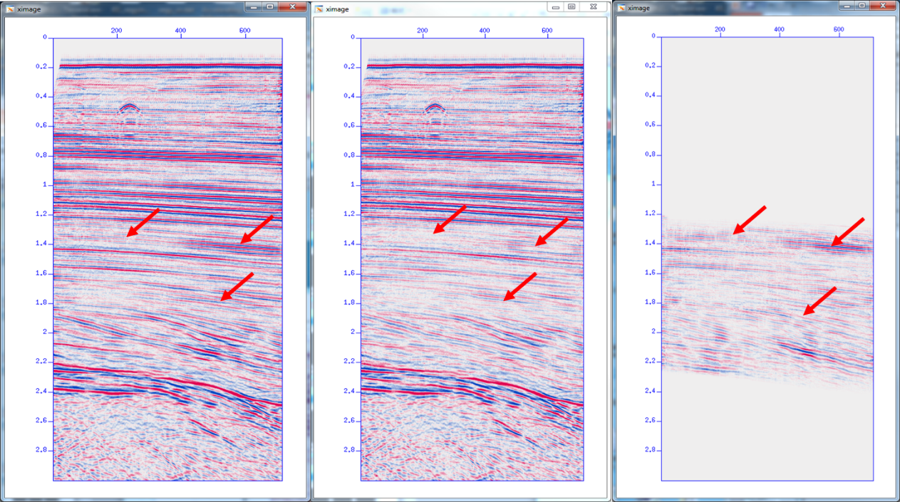Click the left ximage window app icon
The width and height of the screenshot is (900, 502).
[9, 9]
